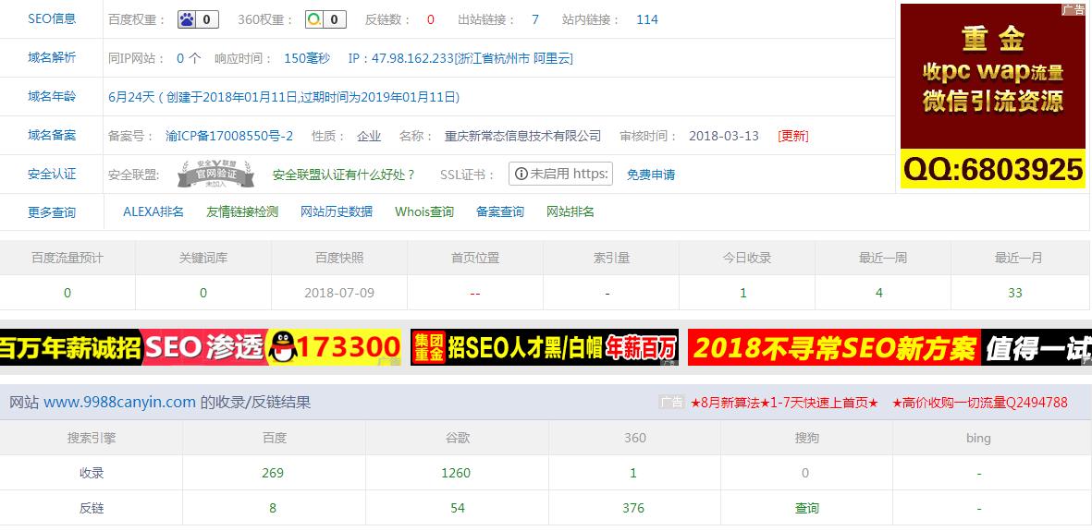
Task: Click the 今日收录 value 1
Action: tap(743, 293)
